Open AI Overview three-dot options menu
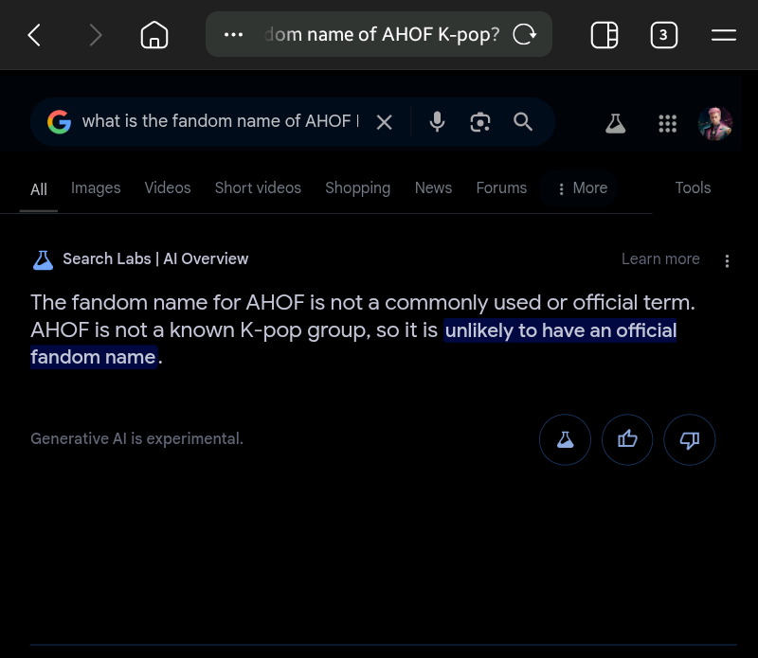The height and width of the screenshot is (658, 758). (727, 260)
